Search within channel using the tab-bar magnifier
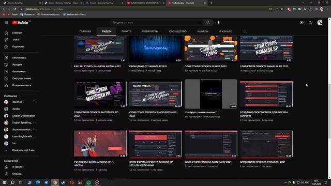Screen dimensions: 331x186 point(245,32)
